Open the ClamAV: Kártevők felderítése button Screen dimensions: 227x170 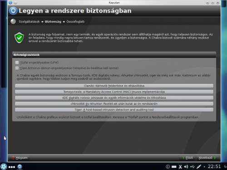point(114,86)
